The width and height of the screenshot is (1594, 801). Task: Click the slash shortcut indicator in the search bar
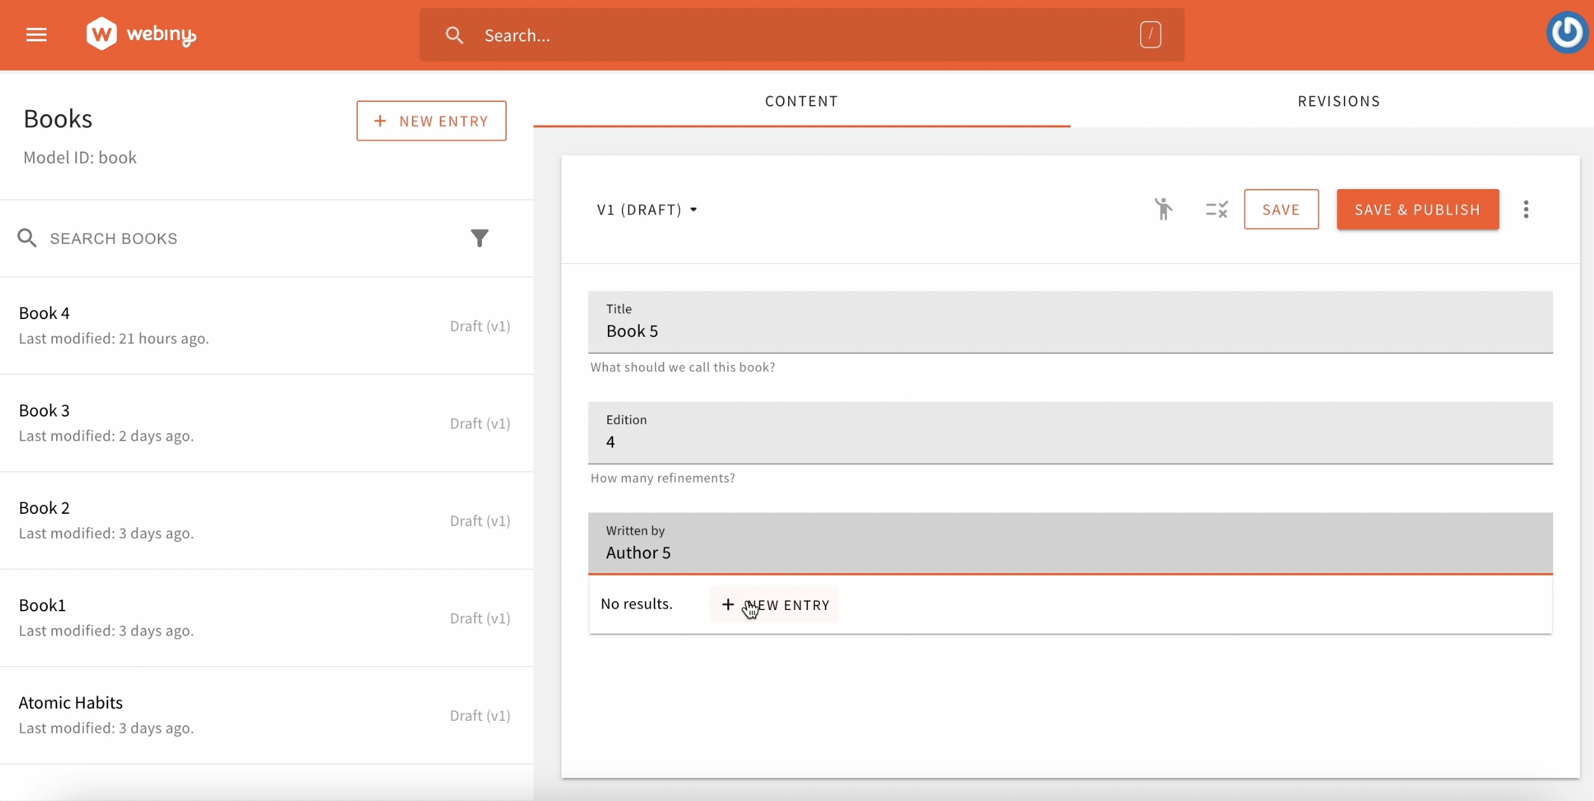click(x=1150, y=34)
